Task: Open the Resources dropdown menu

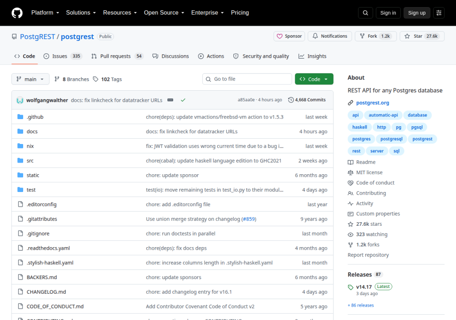Action: point(120,13)
